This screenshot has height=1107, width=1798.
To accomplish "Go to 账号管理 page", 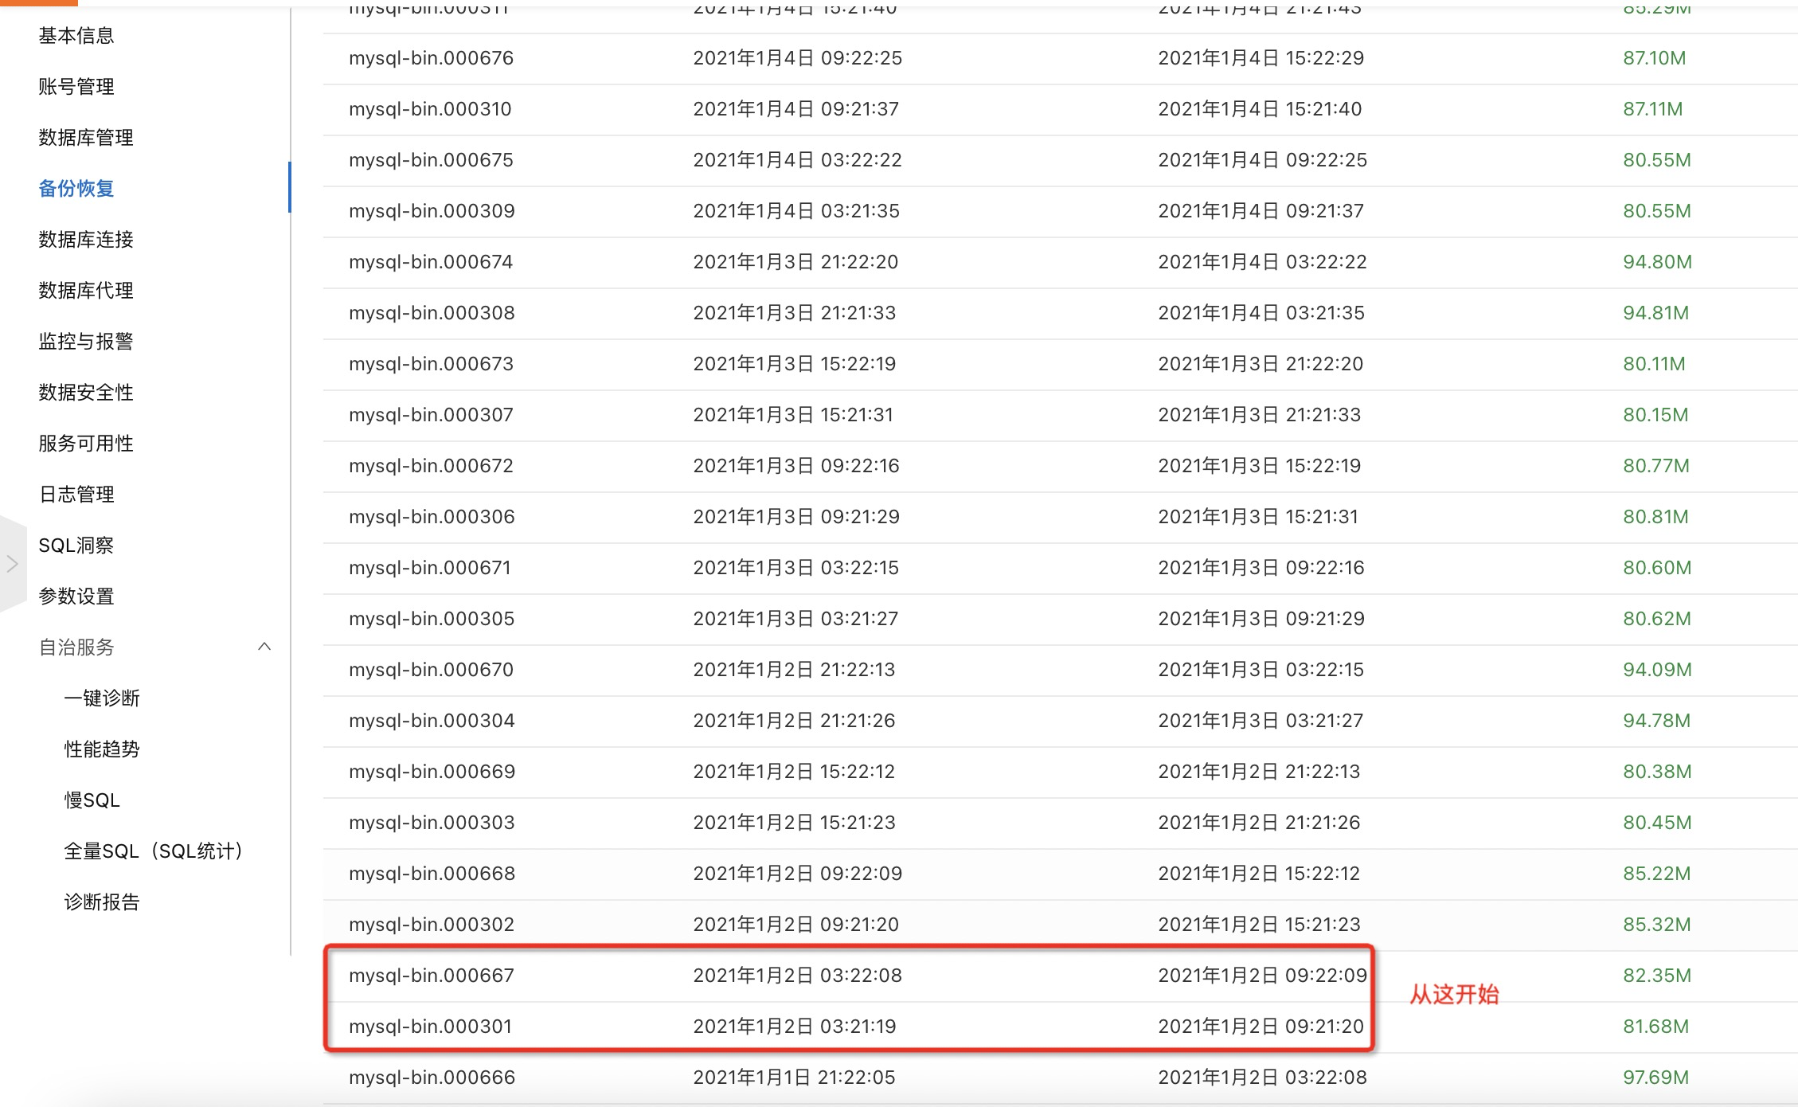I will tap(76, 87).
